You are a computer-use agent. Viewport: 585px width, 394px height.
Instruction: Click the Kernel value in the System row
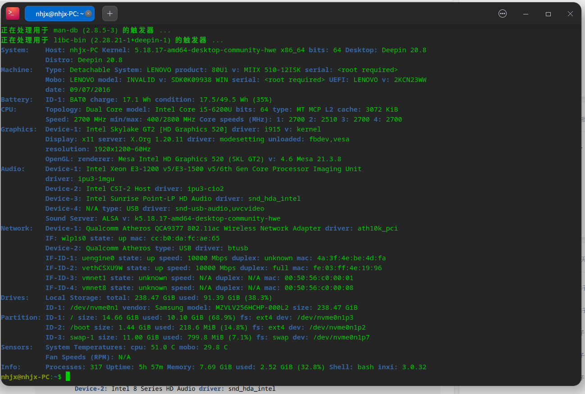click(206, 50)
